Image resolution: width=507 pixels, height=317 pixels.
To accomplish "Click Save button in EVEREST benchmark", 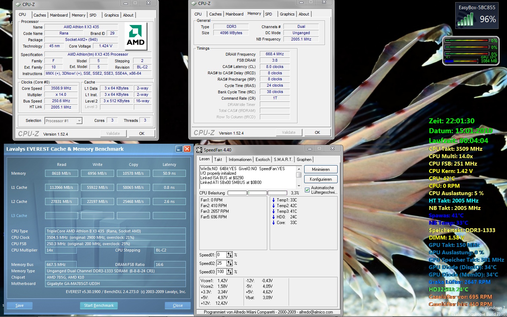I will pos(20,305).
